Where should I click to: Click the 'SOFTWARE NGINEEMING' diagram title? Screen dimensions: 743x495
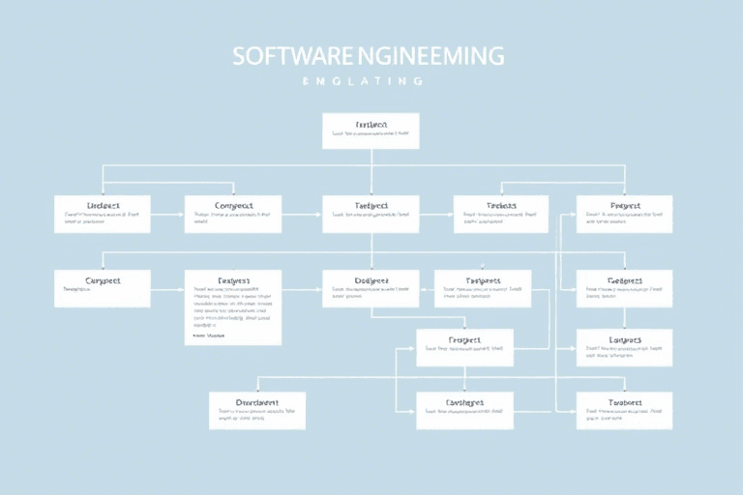coord(369,56)
